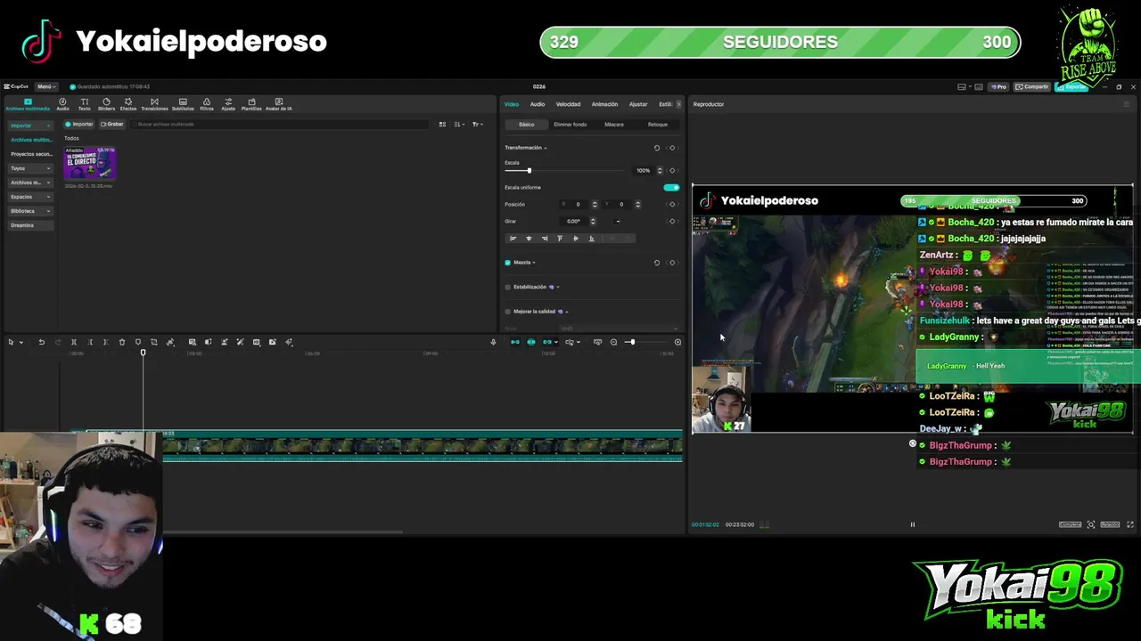The image size is (1141, 641).
Task: Click the marker shield icon in timeline toolbar
Action: (x=138, y=342)
